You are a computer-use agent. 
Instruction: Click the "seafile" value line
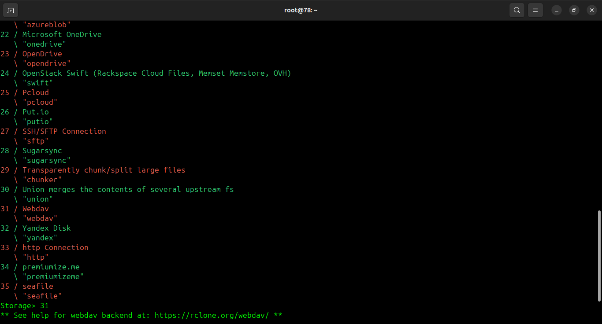[38, 296]
